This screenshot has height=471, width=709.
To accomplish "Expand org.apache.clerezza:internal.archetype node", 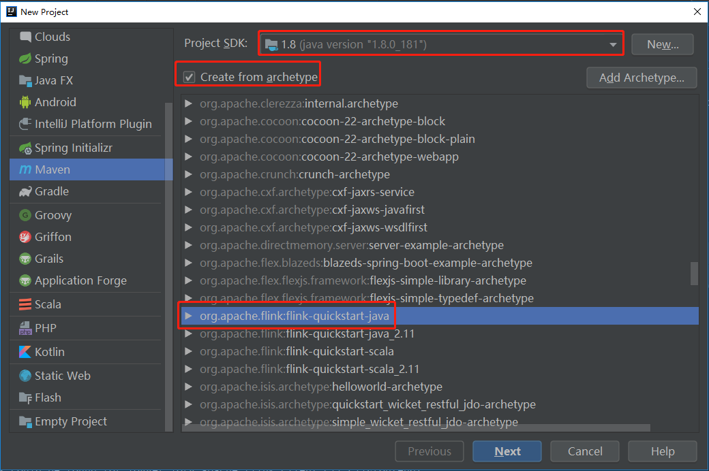I will click(x=189, y=103).
